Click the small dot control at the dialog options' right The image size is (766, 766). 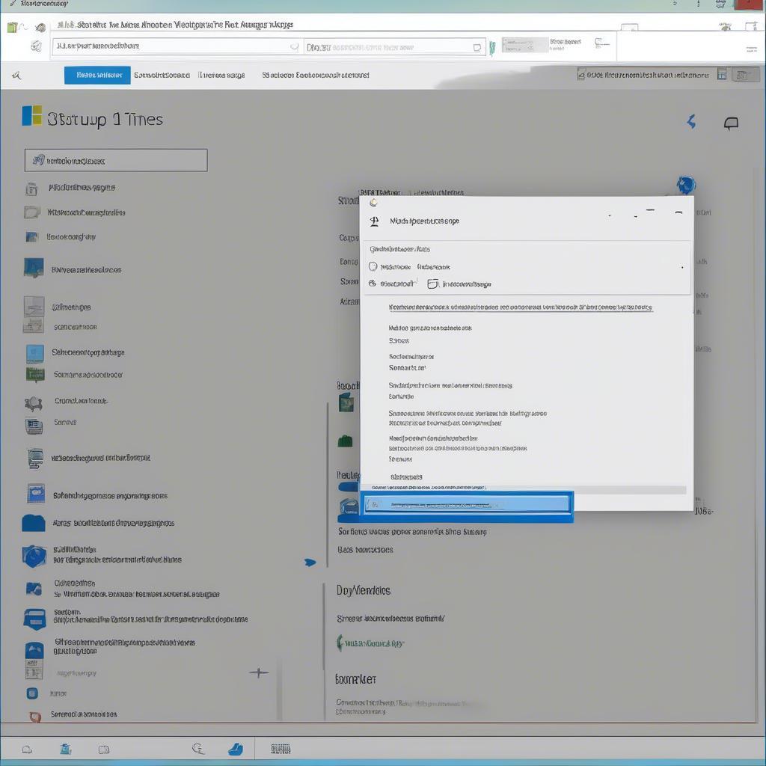point(682,268)
